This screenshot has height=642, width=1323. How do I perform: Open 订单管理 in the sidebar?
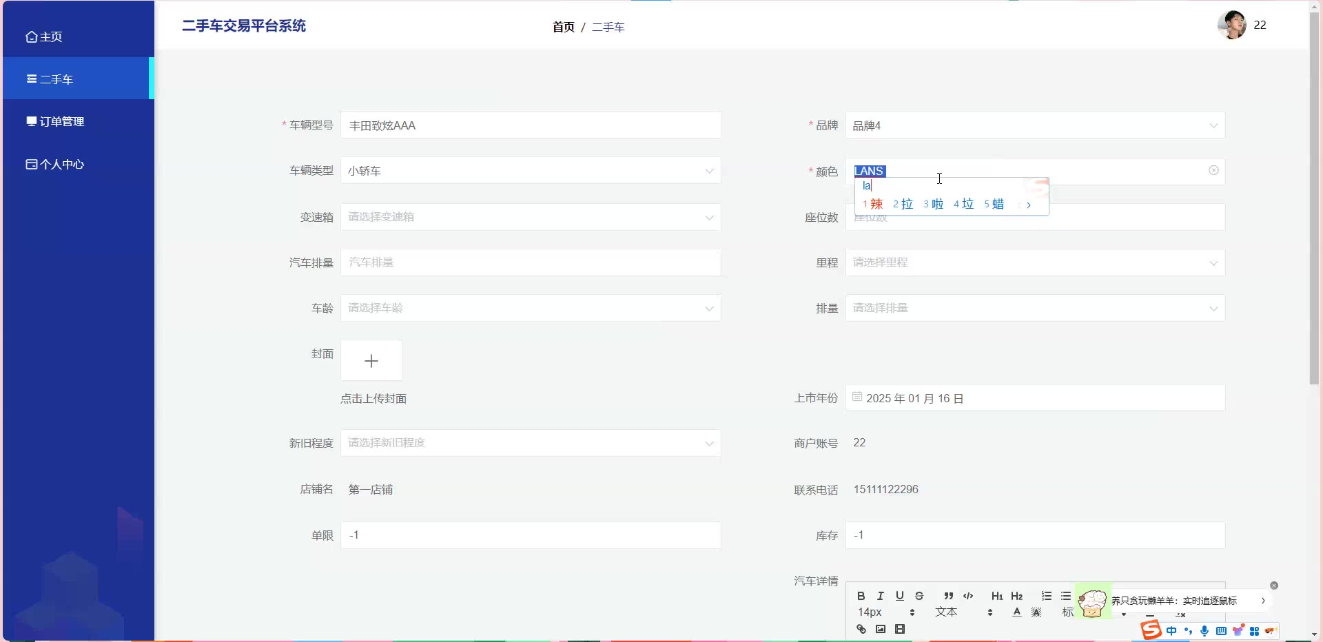point(62,121)
